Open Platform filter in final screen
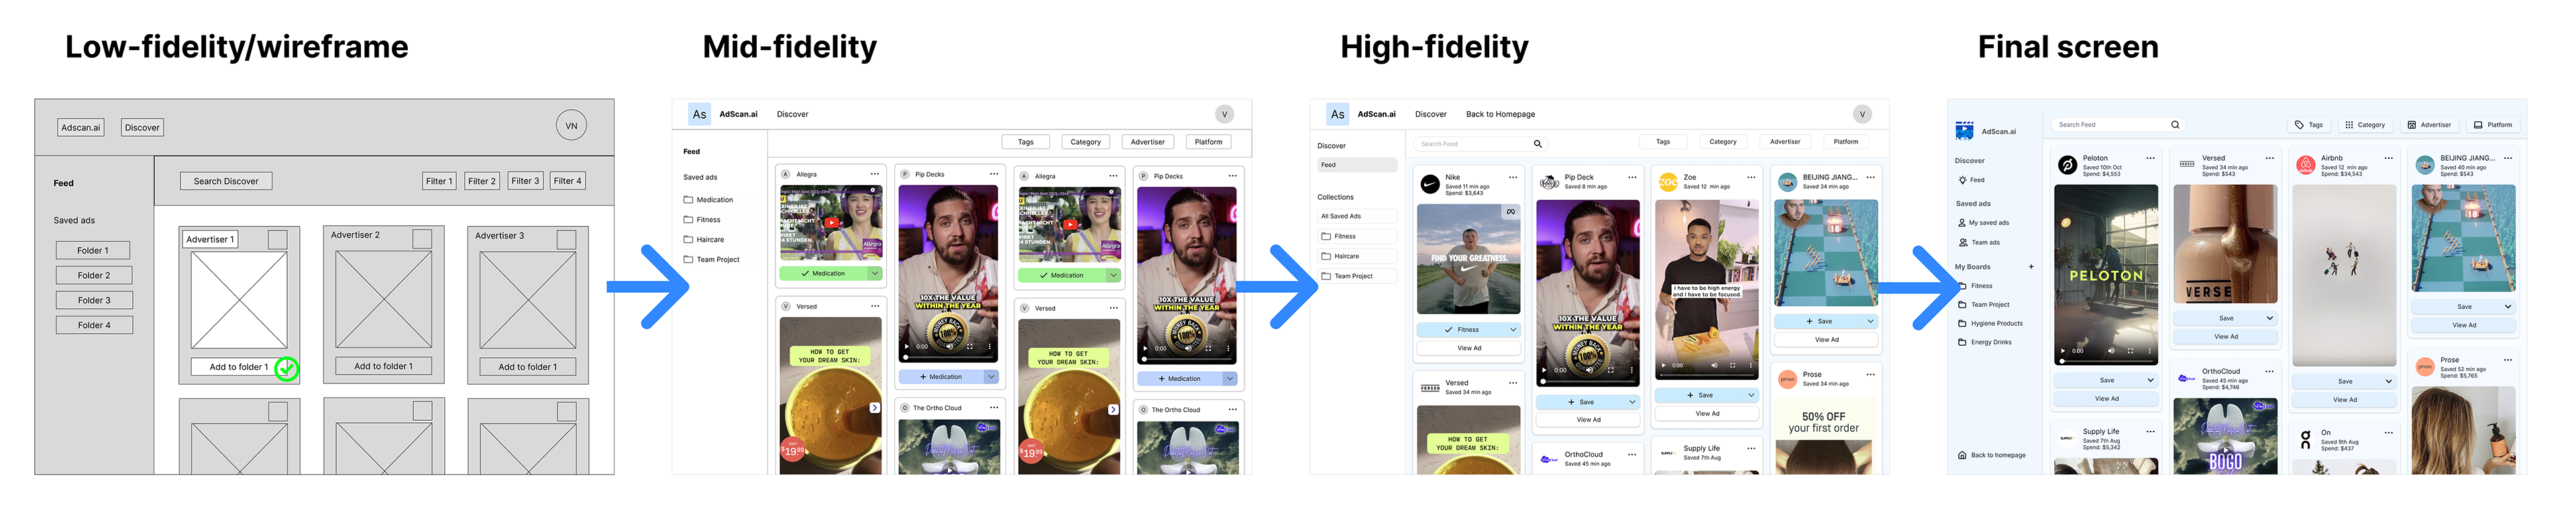Image resolution: width=2576 pixels, height=520 pixels. [2492, 125]
